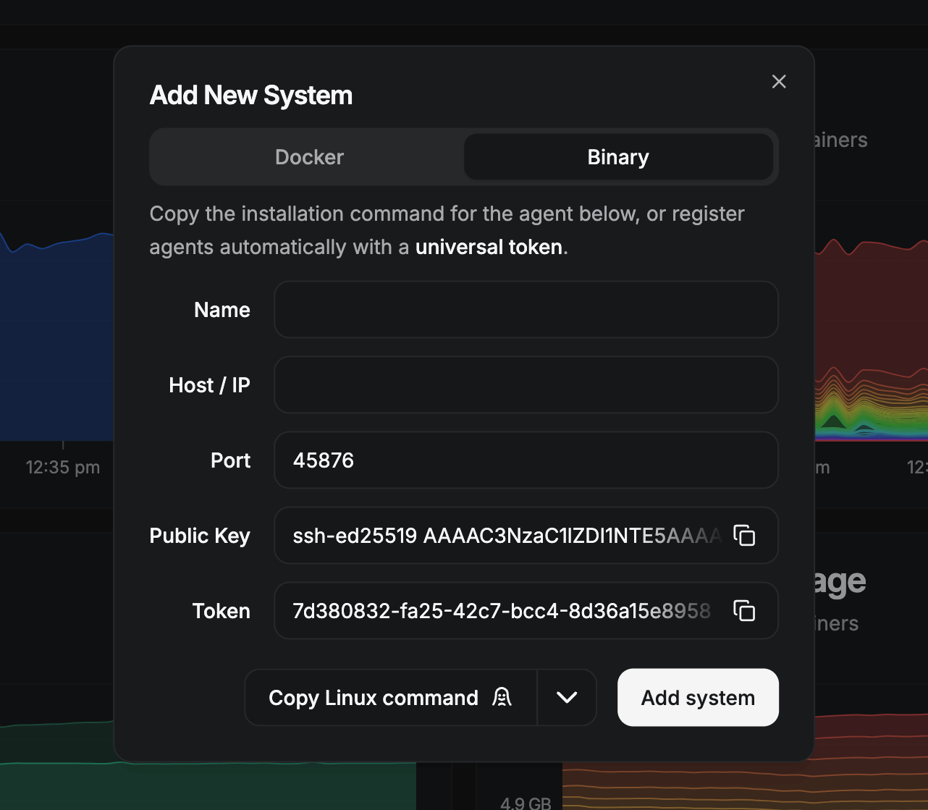Click the Copy Linux command text
Screen dimensions: 928x810
pos(374,698)
